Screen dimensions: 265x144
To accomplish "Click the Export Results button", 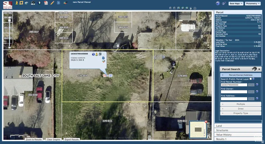I will coord(72,140).
